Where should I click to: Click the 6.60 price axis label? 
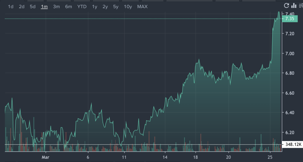[x=290, y=93]
